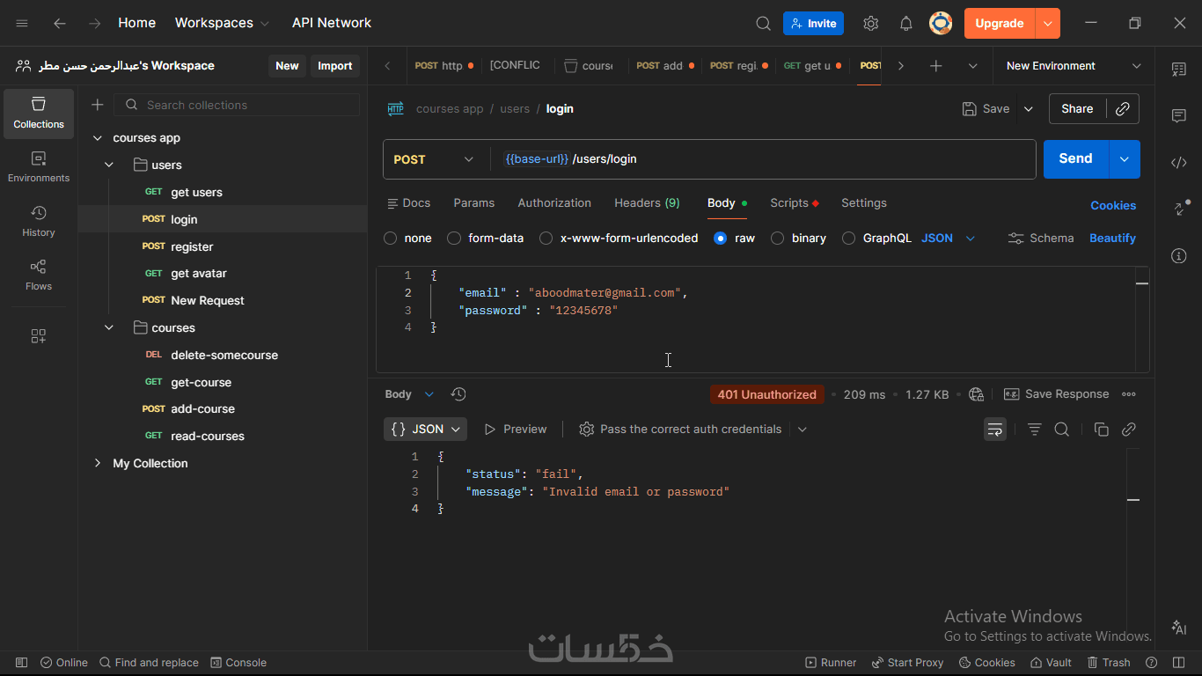
Task: Open the POST method dropdown
Action: pyautogui.click(x=435, y=159)
